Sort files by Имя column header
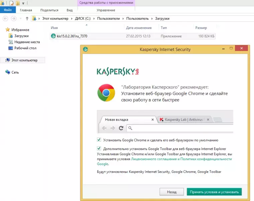The height and width of the screenshot is (201, 254). 54,28
